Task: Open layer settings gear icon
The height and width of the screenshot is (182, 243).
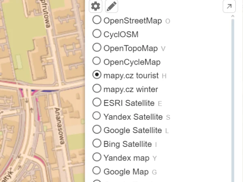Action: 96,6
